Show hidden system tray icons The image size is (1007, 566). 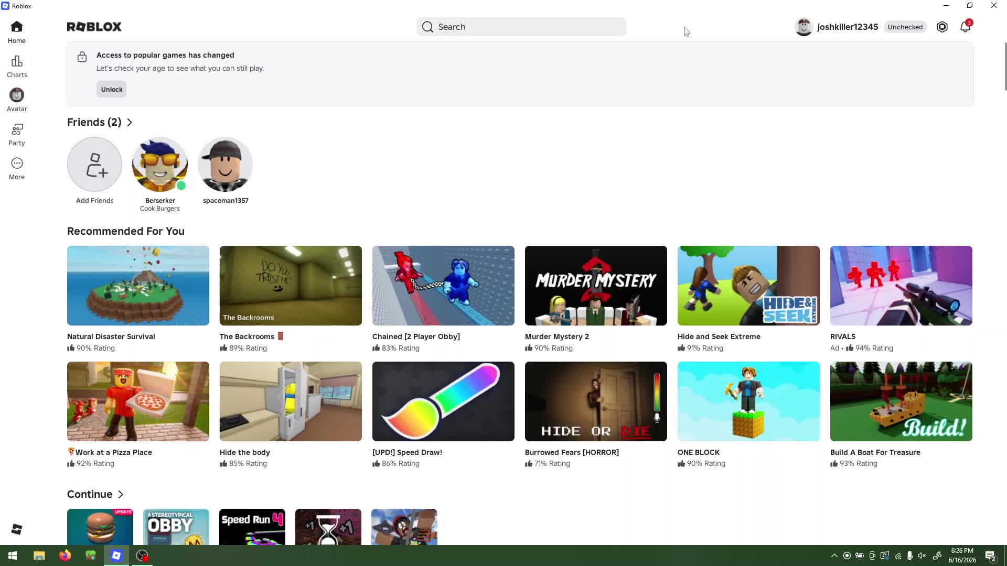pyautogui.click(x=834, y=556)
